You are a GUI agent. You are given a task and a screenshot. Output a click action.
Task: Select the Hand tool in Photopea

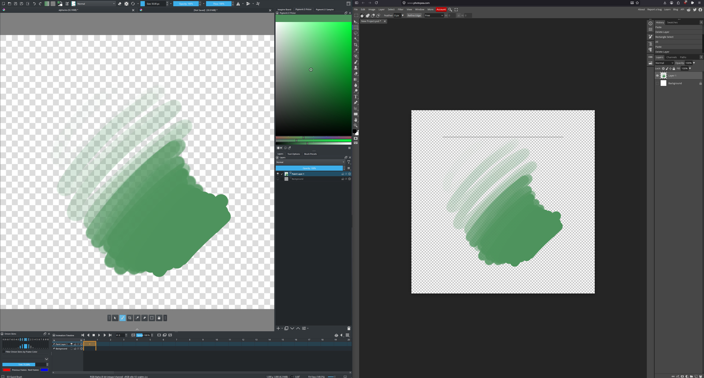coord(356,120)
